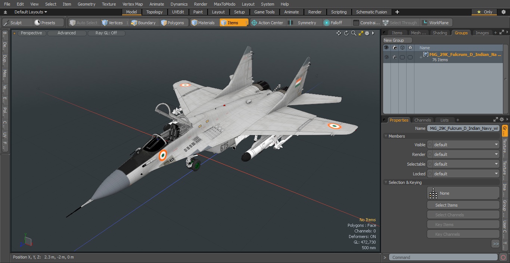The height and width of the screenshot is (263, 510).
Task: Click the viewport rotate icon
Action: (x=346, y=33)
